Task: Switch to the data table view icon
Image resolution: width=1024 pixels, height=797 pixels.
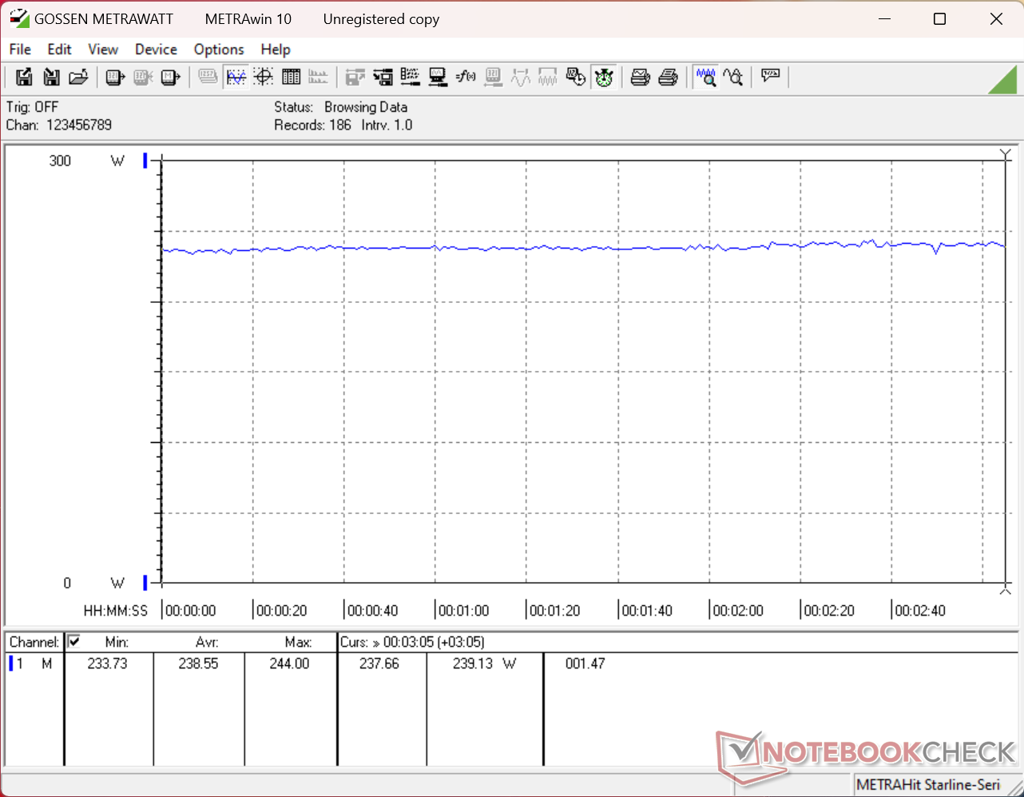Action: [x=291, y=77]
